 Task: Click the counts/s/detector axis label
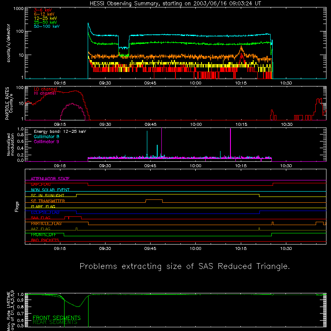9,43
